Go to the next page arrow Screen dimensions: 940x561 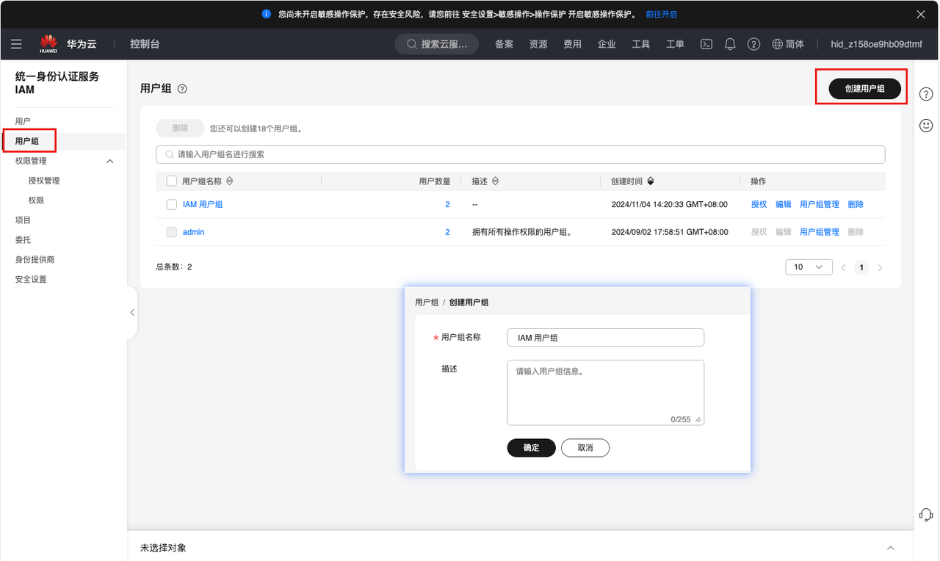pos(880,267)
